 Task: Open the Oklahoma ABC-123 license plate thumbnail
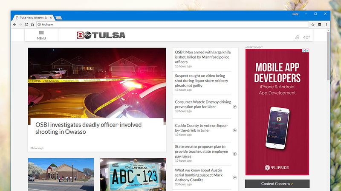(x=133, y=174)
